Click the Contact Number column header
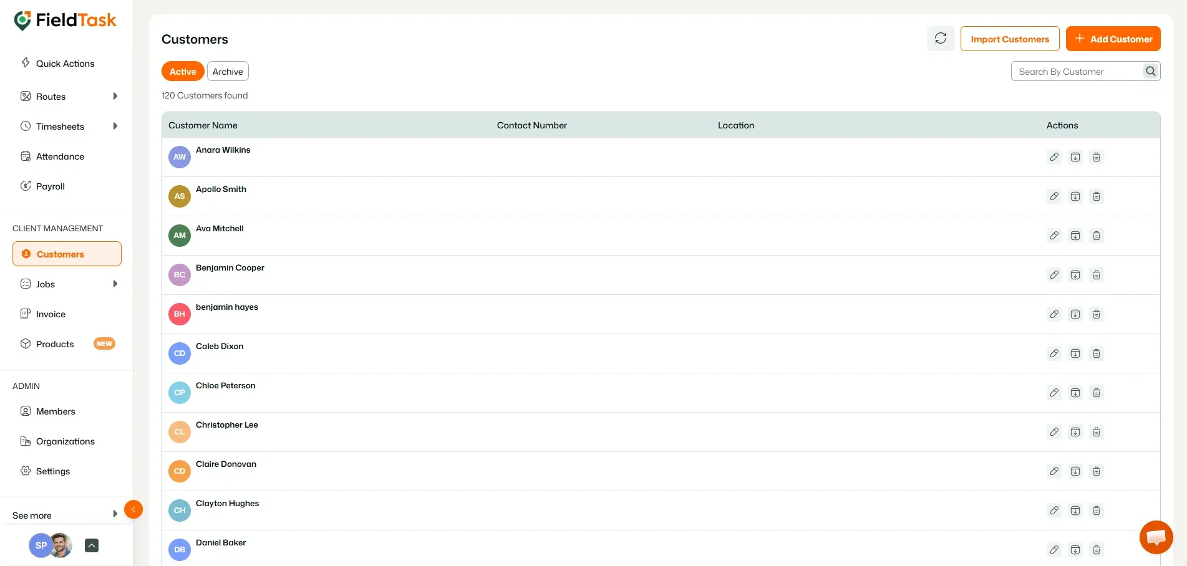 (x=532, y=125)
